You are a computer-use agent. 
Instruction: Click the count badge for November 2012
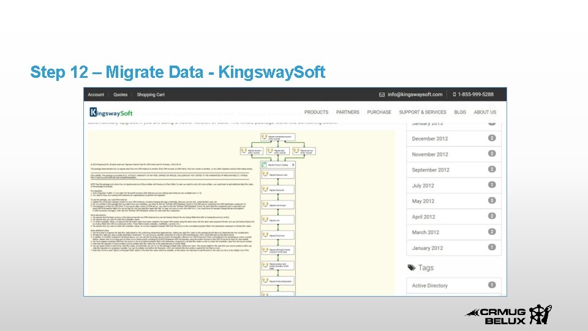(x=492, y=153)
